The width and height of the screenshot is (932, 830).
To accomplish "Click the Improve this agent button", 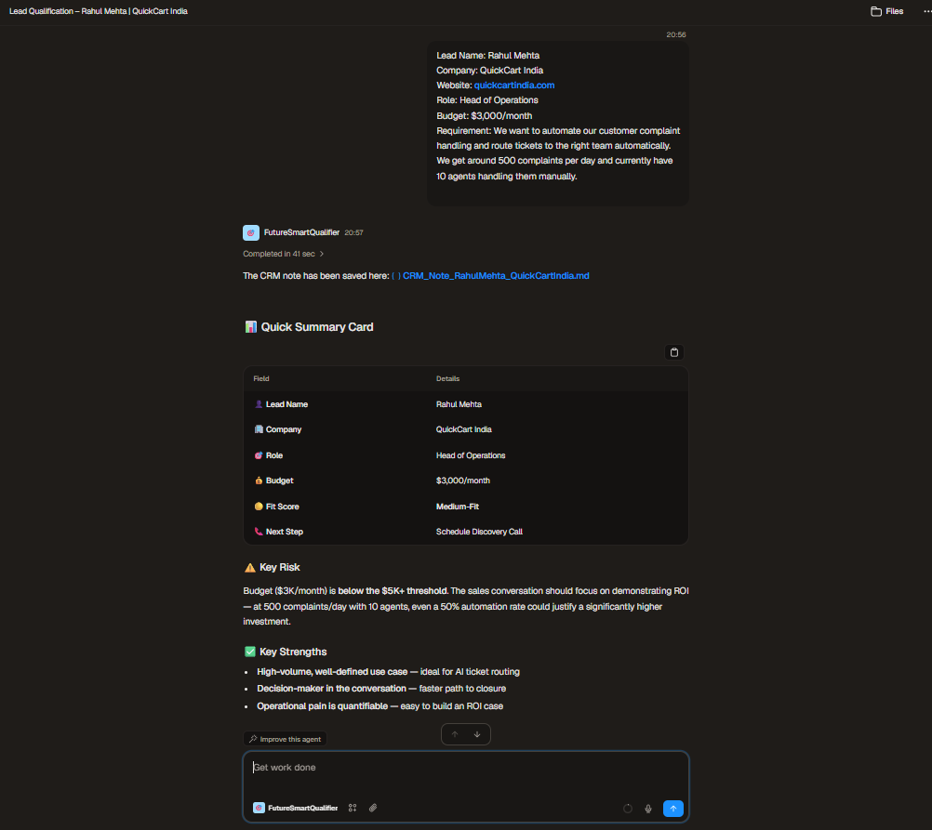I will pos(285,739).
